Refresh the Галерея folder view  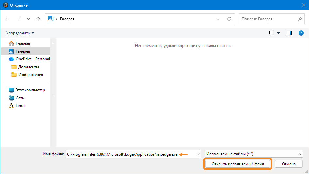click(x=229, y=19)
